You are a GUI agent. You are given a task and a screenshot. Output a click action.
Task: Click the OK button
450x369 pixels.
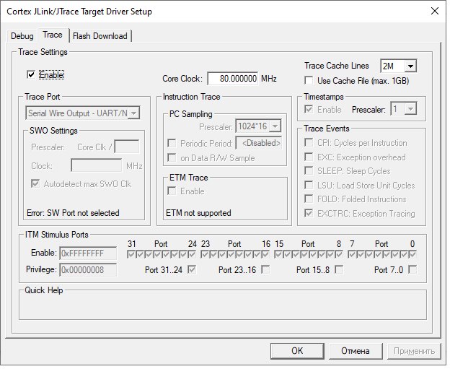click(297, 351)
